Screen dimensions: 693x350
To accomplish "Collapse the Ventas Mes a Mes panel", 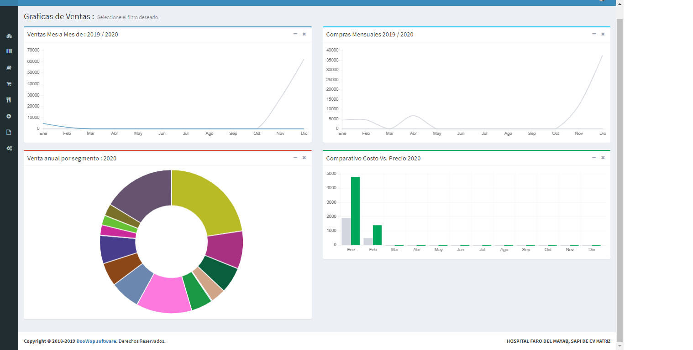I will click(x=295, y=34).
